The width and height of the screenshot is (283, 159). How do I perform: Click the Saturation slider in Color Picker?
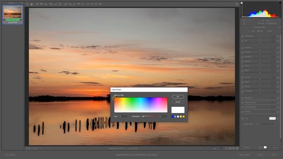[150, 117]
